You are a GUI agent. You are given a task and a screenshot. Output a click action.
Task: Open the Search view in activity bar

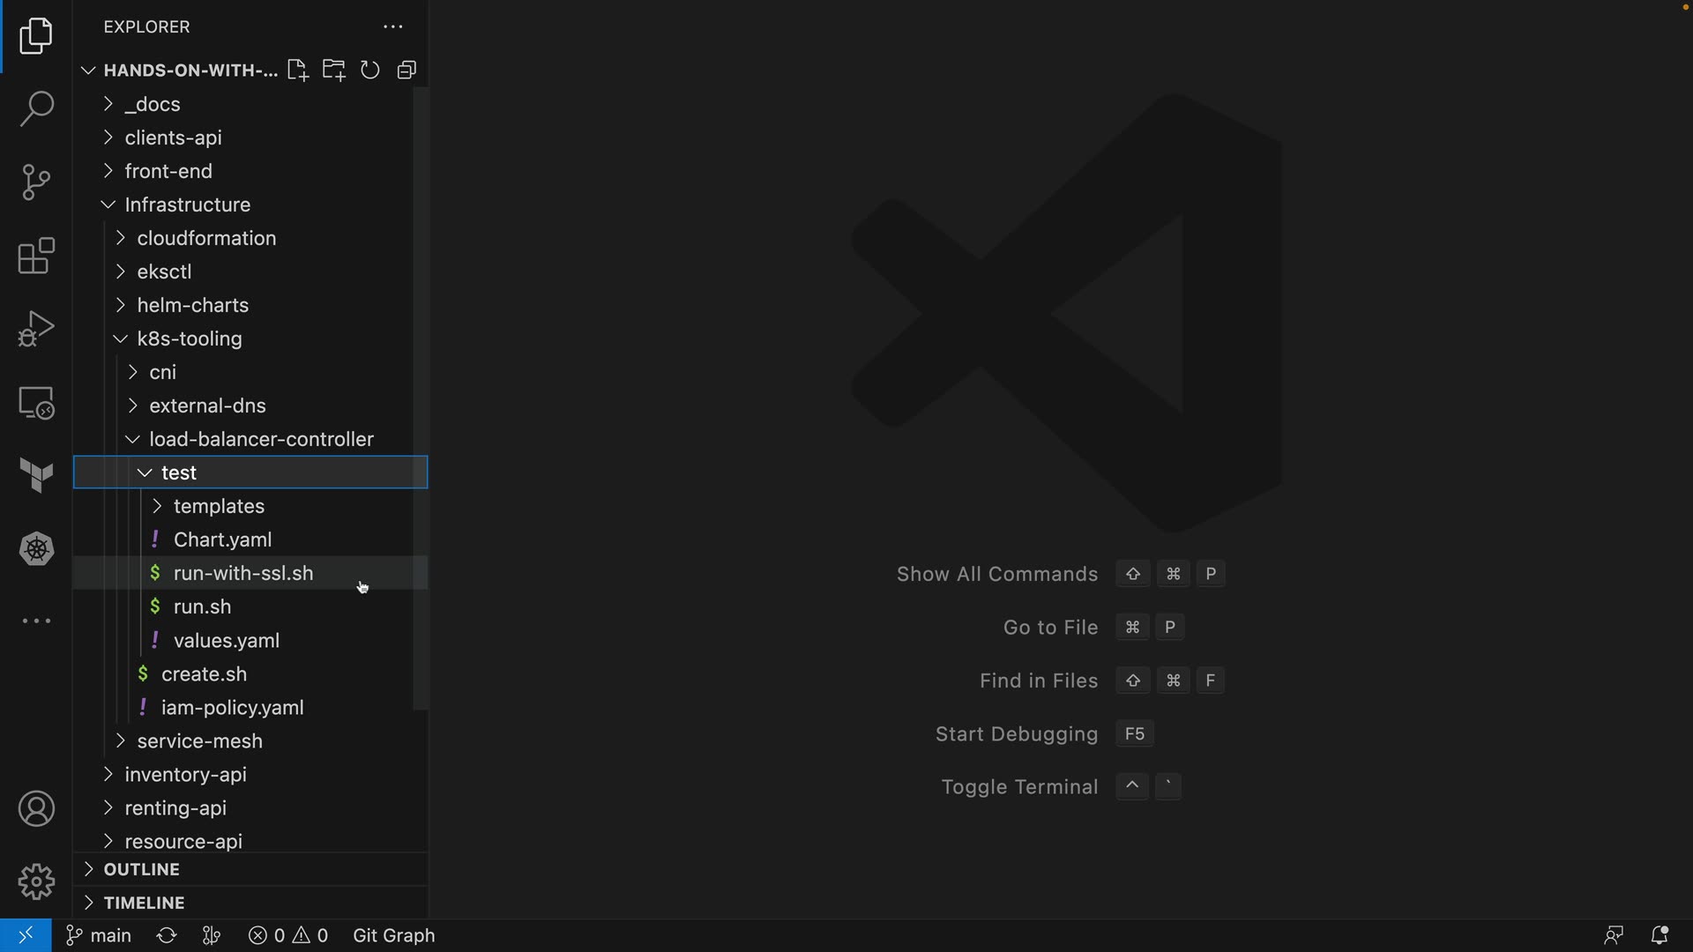36,109
